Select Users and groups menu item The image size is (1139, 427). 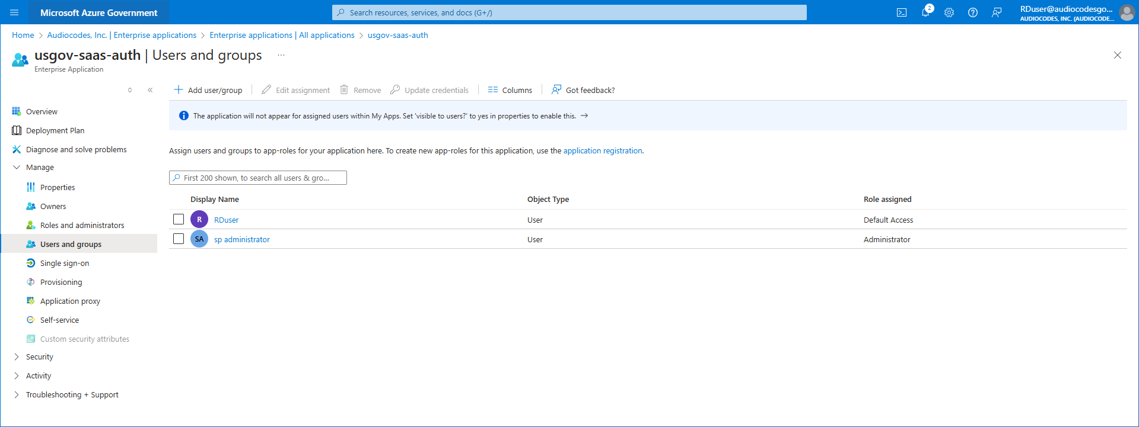coord(79,244)
